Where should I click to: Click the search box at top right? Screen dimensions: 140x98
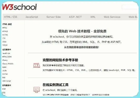click(130, 7)
